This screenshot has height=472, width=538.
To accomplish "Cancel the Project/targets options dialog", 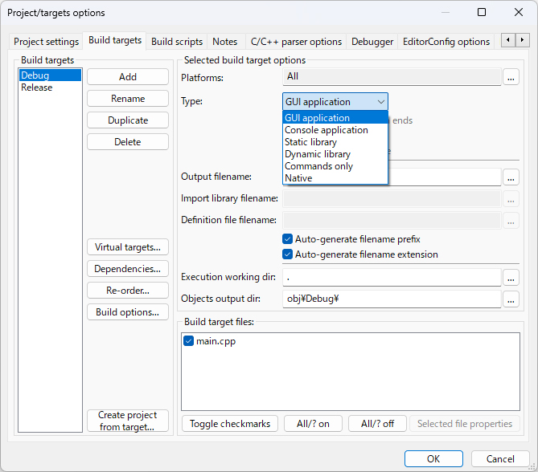I will click(500, 458).
